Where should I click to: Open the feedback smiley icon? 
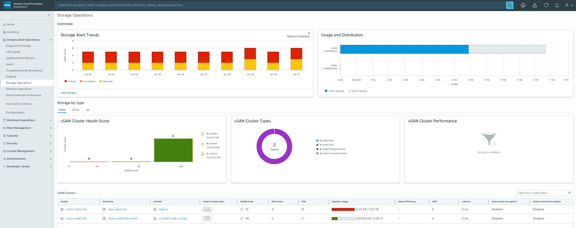(x=523, y=5)
